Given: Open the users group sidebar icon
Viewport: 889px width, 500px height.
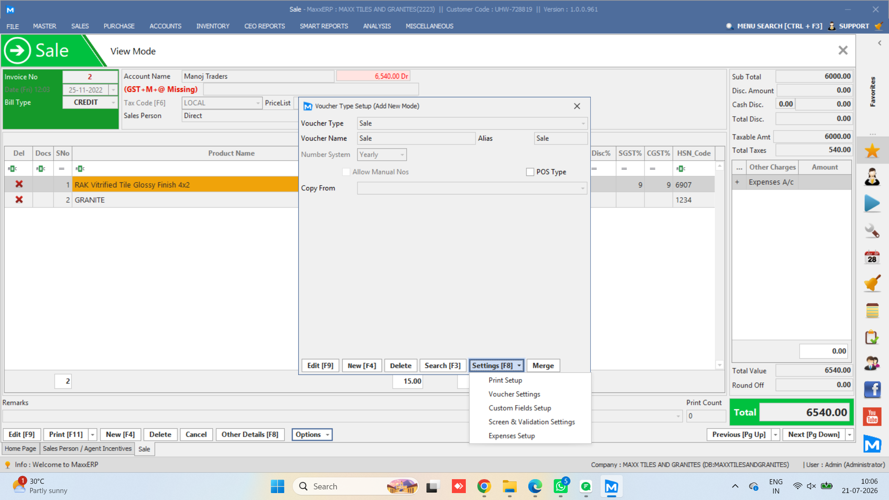Looking at the screenshot, I should tap(872, 363).
